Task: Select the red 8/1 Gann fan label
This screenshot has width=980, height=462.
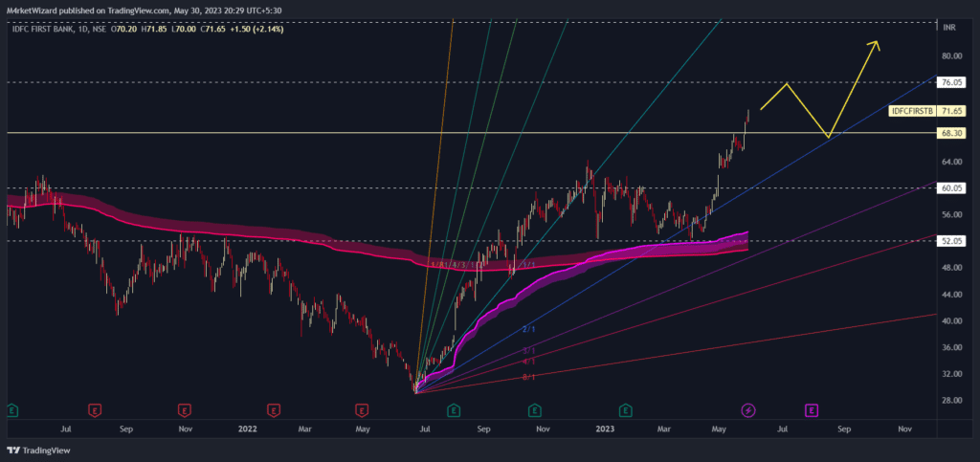Action: [529, 377]
